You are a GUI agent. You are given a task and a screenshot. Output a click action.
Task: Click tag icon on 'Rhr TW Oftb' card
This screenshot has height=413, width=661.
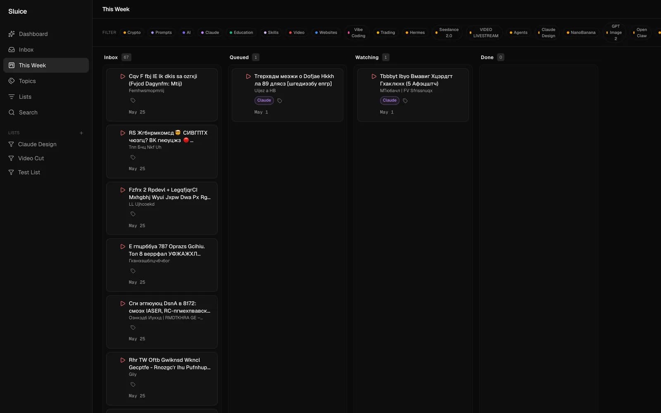pyautogui.click(x=133, y=385)
